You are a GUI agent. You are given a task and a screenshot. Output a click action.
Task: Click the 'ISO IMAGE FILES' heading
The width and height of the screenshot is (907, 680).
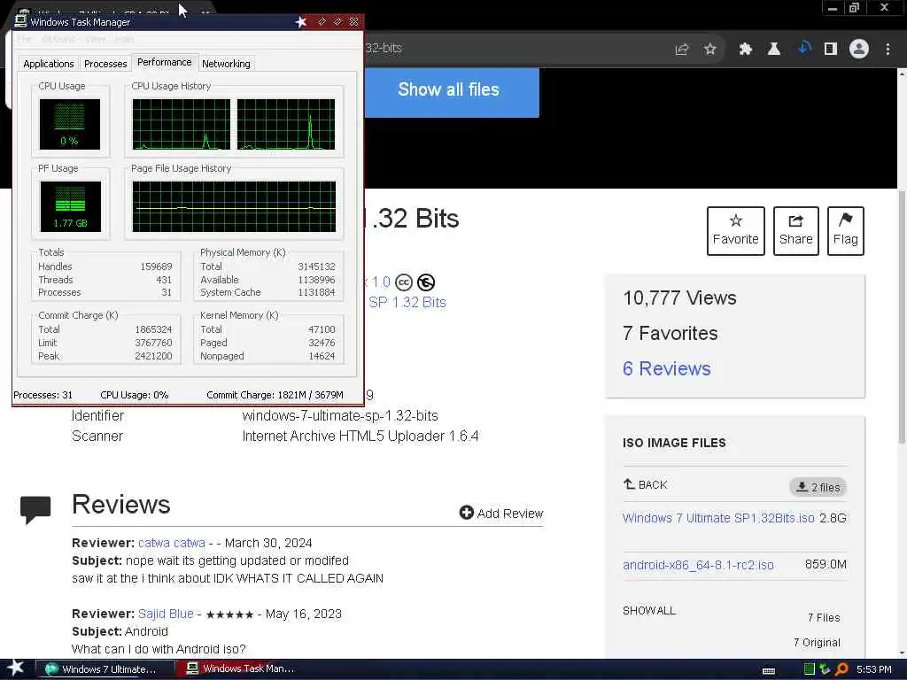(x=674, y=443)
